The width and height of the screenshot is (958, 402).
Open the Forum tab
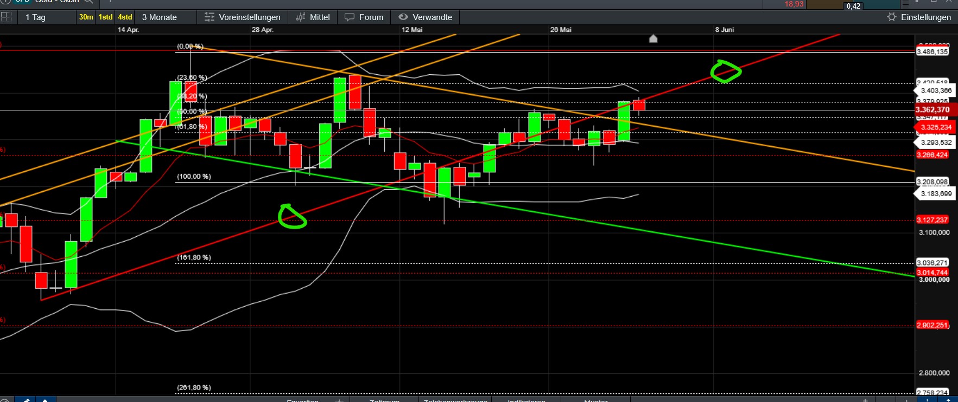365,17
